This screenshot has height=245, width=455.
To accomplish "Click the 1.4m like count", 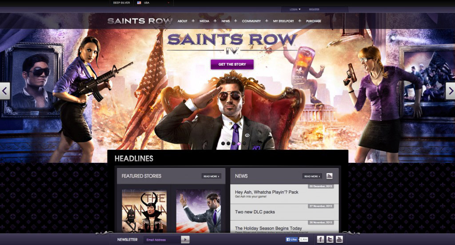I will [x=303, y=240].
